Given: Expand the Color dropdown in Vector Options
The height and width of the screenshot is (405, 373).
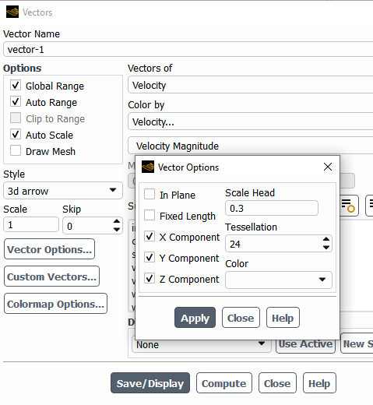Looking at the screenshot, I should [279, 280].
